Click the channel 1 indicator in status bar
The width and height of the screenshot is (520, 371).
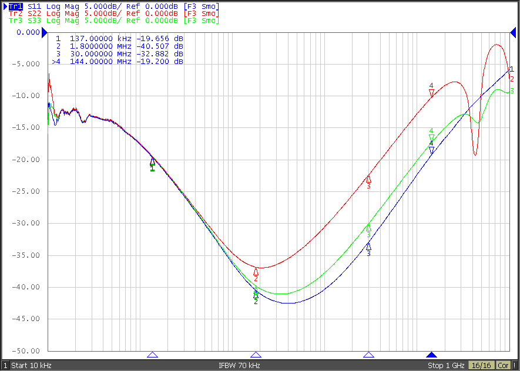click(5, 365)
